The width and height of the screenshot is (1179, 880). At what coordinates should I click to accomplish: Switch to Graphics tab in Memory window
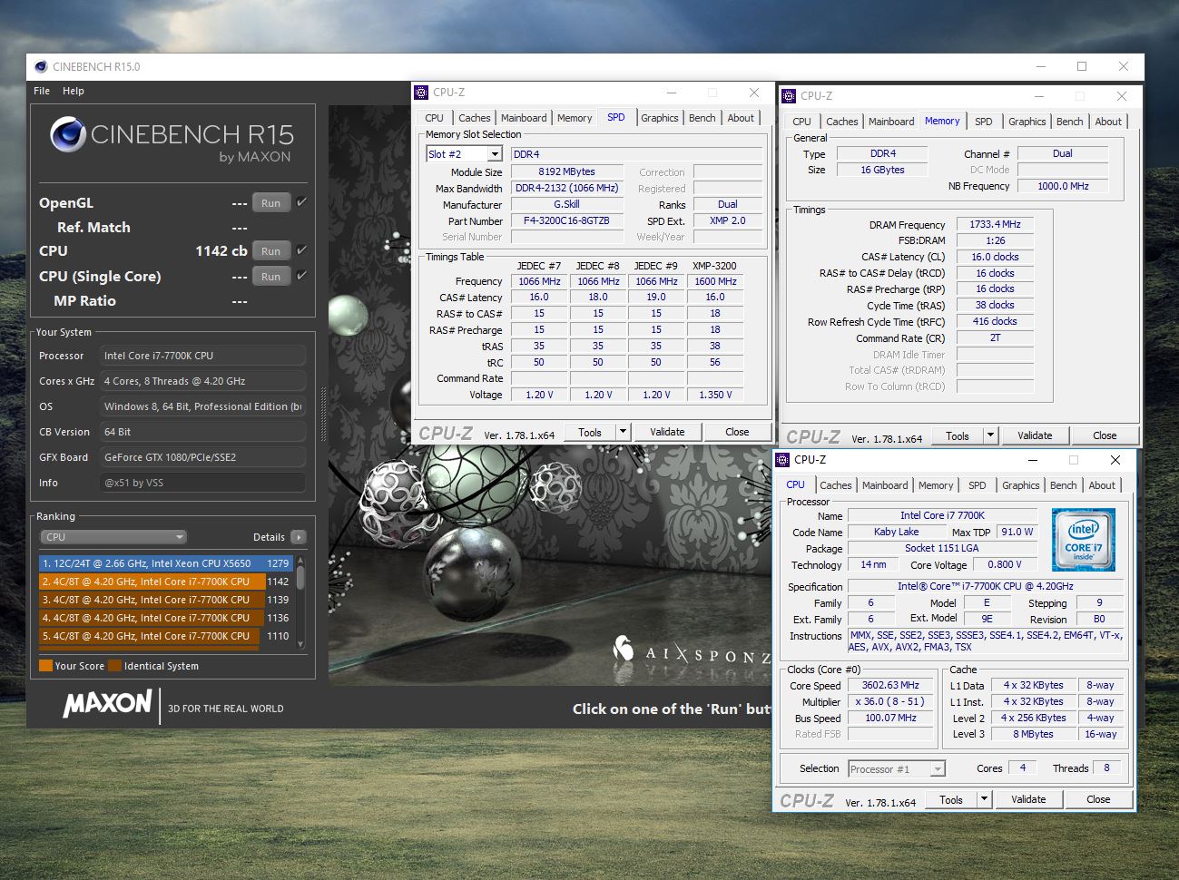1027,122
